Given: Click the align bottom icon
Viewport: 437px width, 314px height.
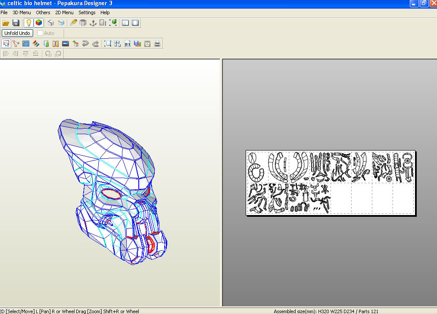Looking at the screenshot, I should [x=36, y=54].
